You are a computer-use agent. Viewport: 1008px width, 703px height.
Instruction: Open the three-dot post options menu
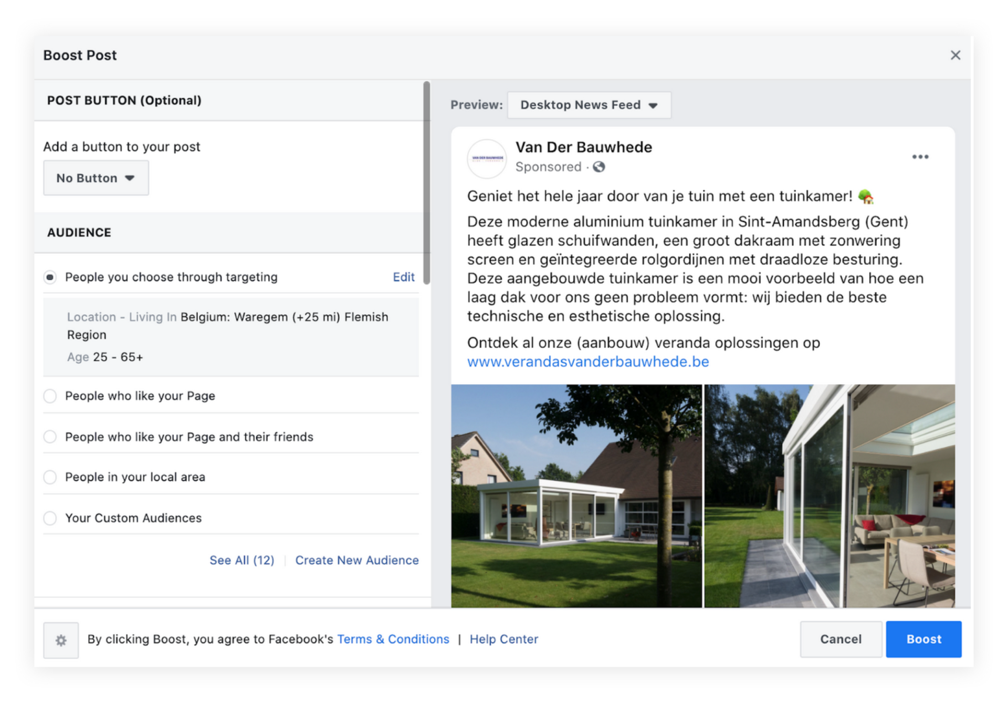pyautogui.click(x=920, y=157)
